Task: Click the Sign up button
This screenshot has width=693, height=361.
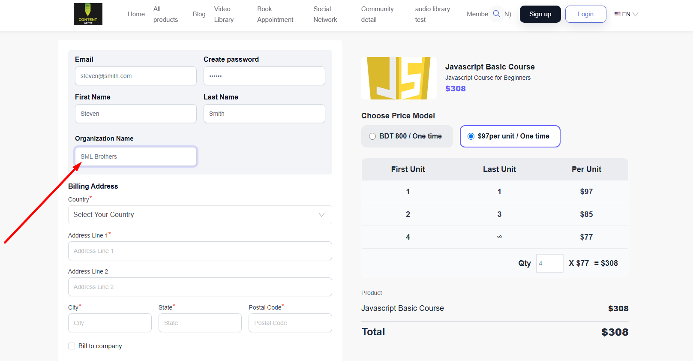Action: coord(540,14)
